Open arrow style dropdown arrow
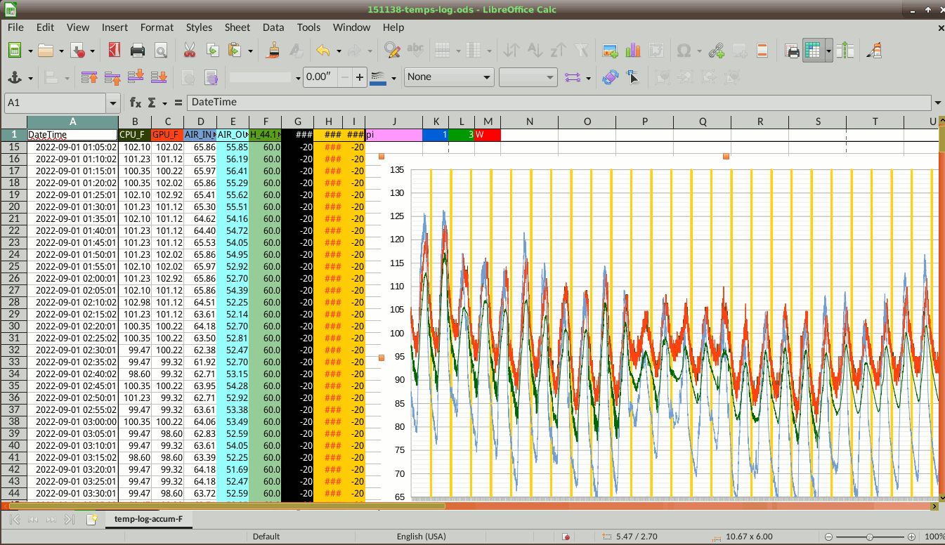This screenshot has width=945, height=545. 588,77
